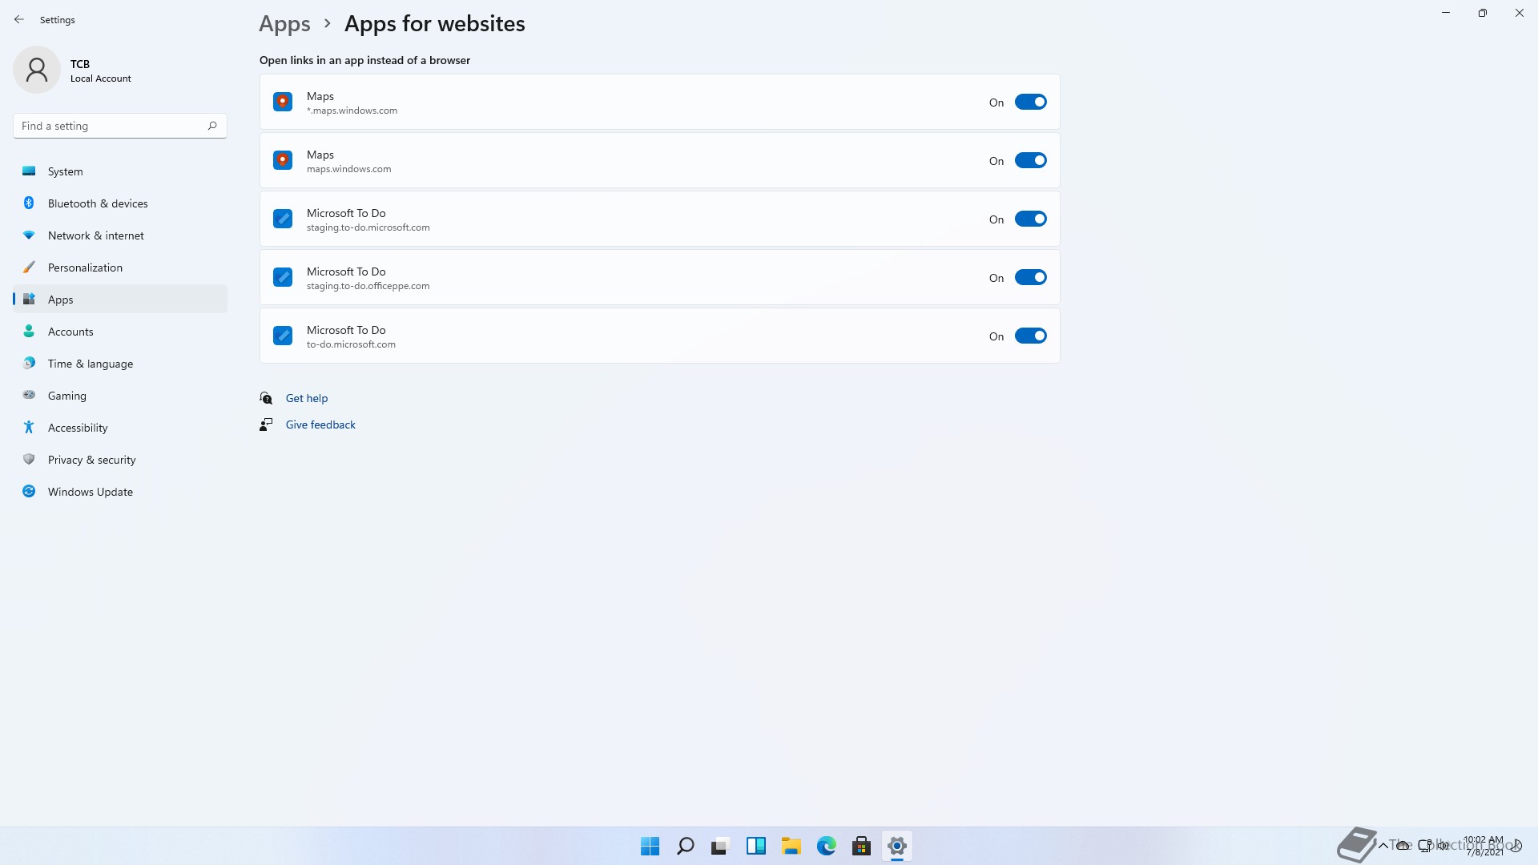The image size is (1538, 865).
Task: Click the Give feedback link
Action: pos(320,424)
